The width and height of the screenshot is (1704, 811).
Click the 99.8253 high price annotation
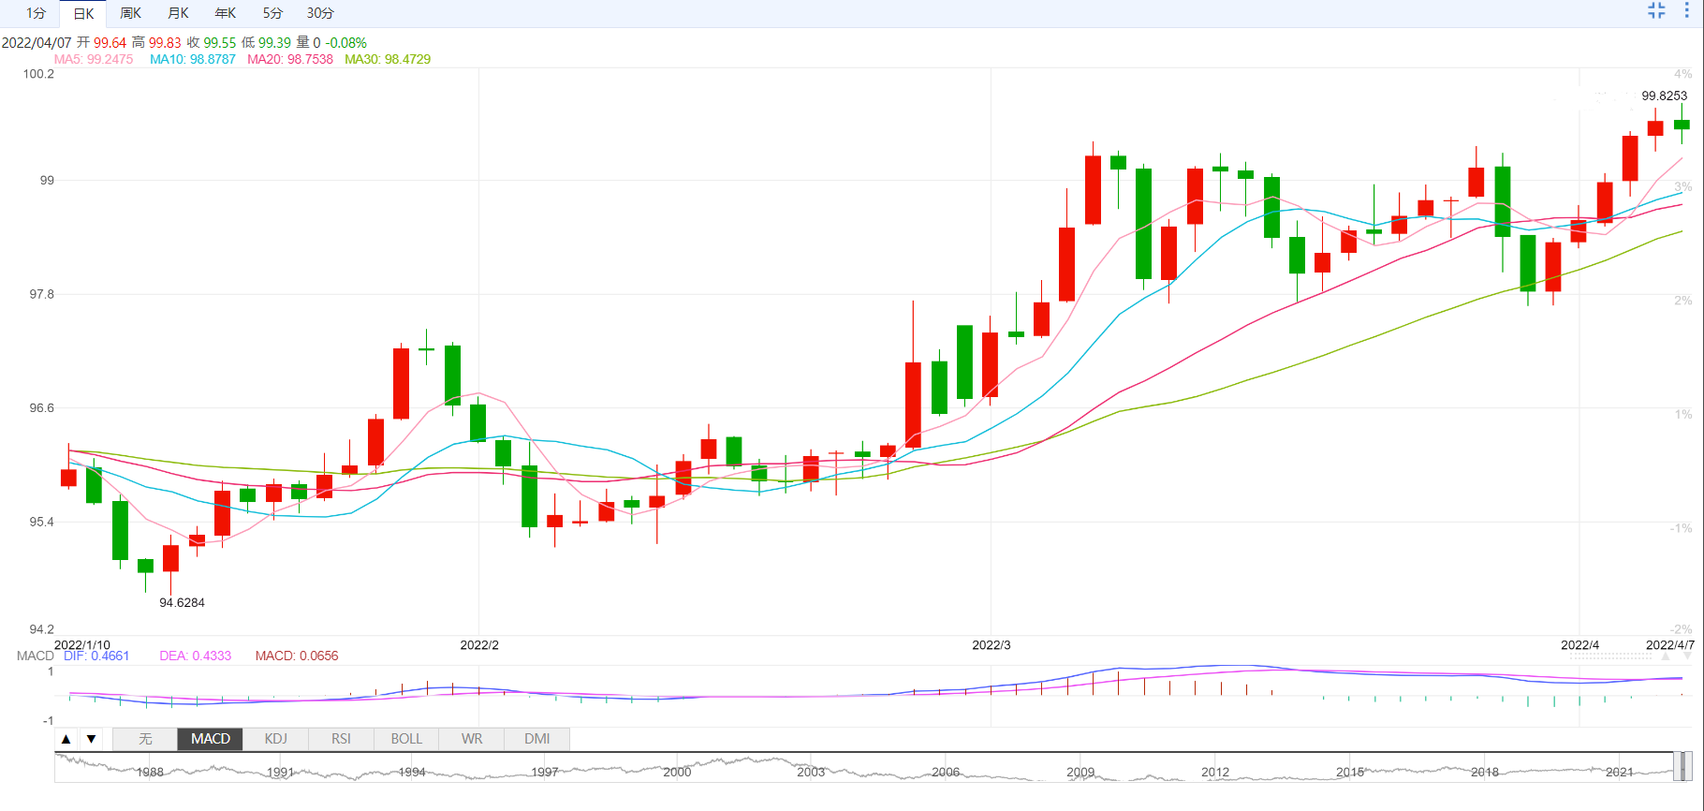tap(1664, 96)
